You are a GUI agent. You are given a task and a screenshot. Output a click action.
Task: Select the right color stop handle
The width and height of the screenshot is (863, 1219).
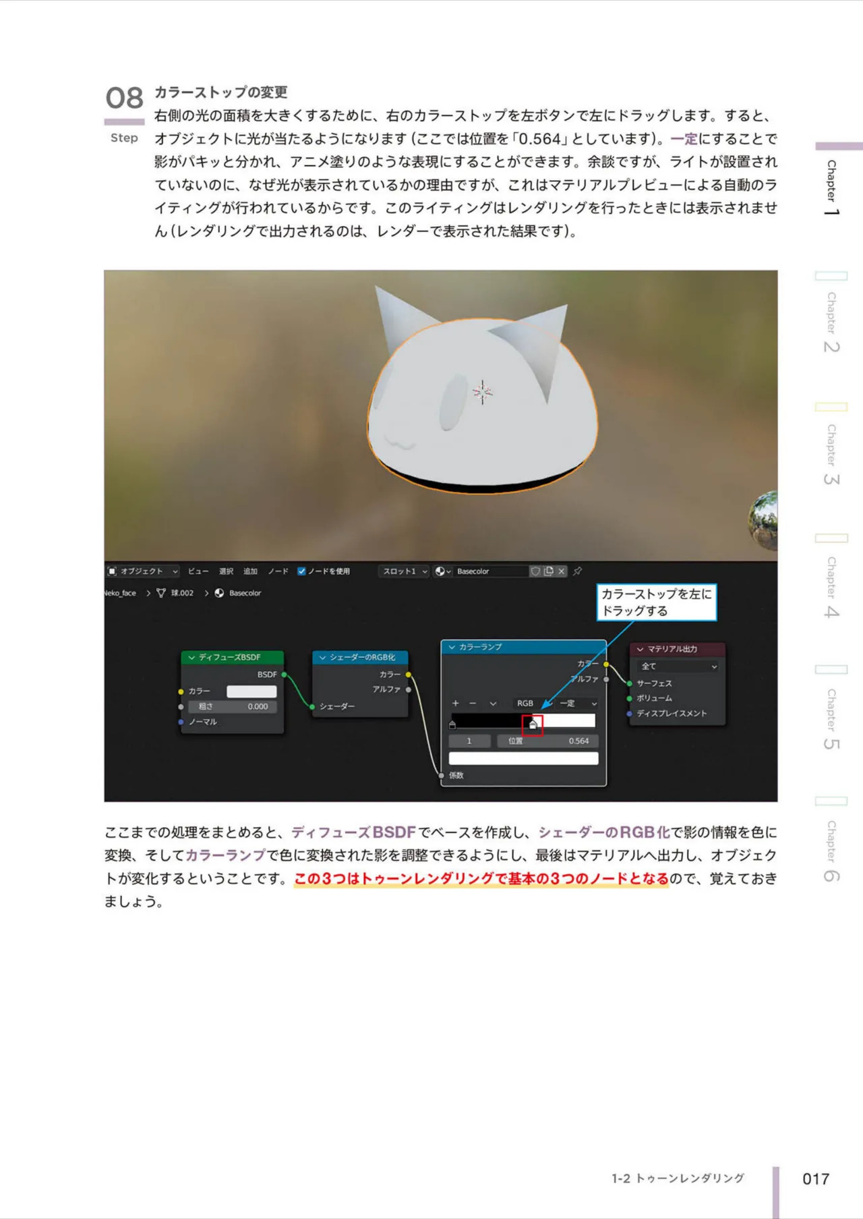coord(533,725)
